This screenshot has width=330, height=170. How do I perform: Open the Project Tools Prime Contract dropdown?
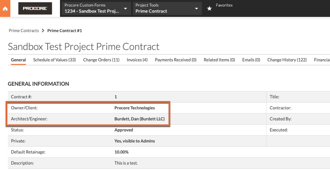(168, 8)
